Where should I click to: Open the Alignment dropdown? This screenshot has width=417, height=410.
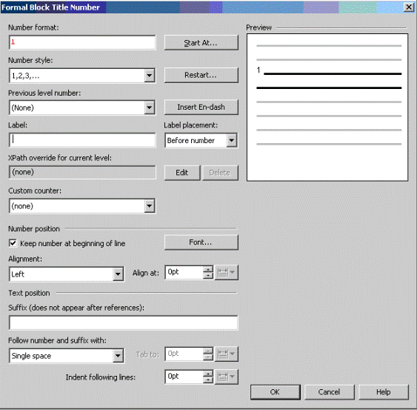118,274
